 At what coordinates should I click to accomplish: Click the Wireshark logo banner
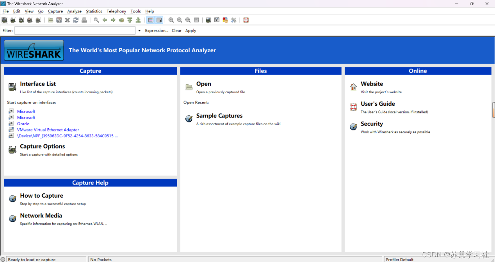(x=34, y=50)
